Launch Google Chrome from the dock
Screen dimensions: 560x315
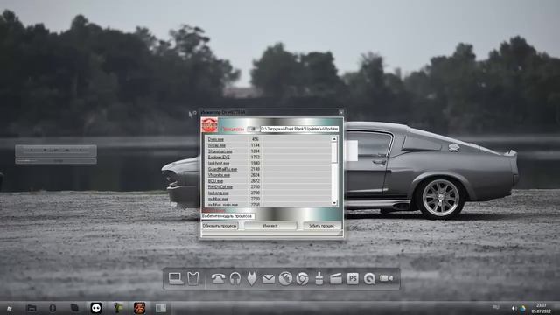(302, 278)
